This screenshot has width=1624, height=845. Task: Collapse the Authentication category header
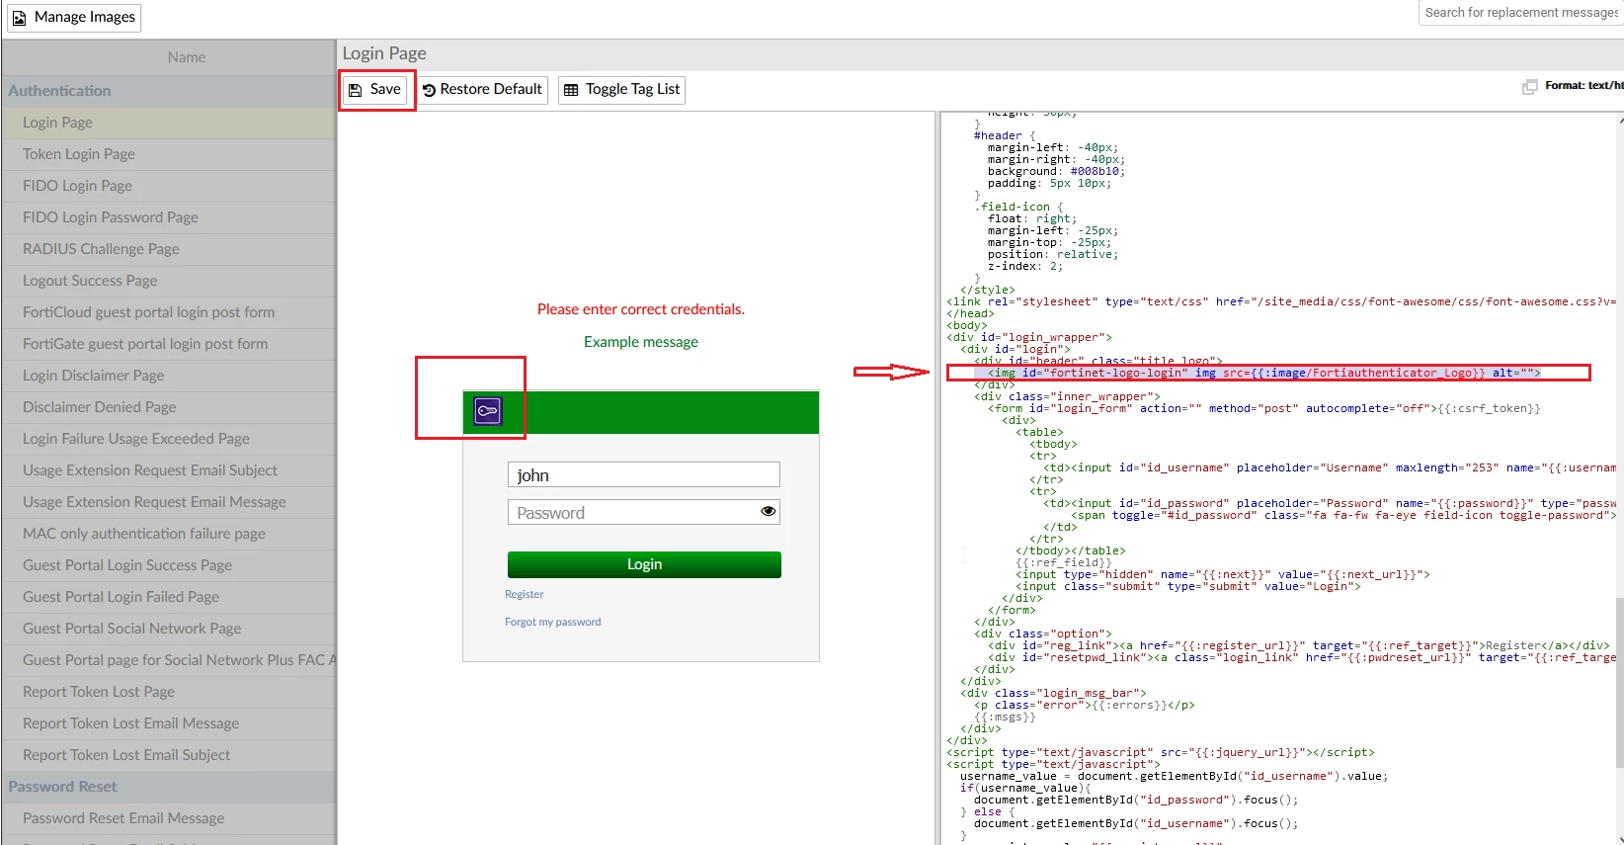pos(169,91)
